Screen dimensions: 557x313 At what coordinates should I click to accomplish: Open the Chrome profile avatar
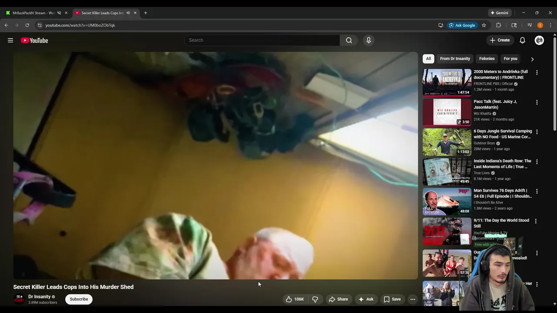click(x=540, y=25)
